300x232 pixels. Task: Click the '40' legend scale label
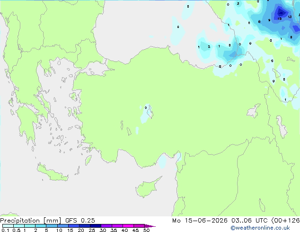(125, 230)
